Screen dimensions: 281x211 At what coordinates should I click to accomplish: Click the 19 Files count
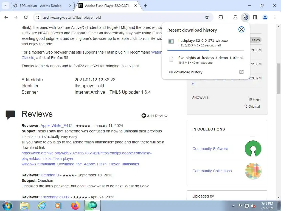click(254, 99)
